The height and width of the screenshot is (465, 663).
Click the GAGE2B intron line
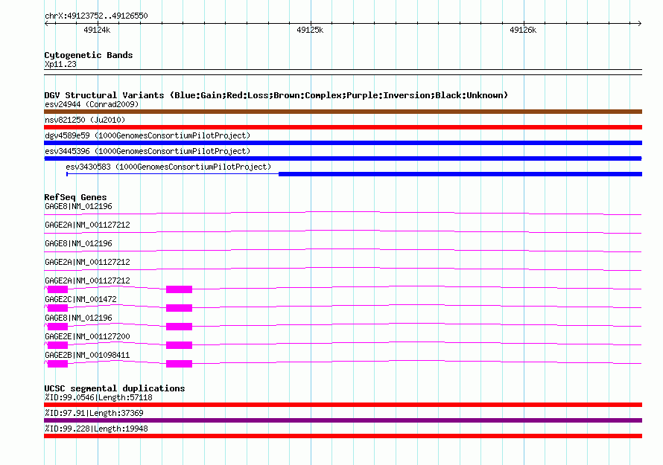[417, 361]
